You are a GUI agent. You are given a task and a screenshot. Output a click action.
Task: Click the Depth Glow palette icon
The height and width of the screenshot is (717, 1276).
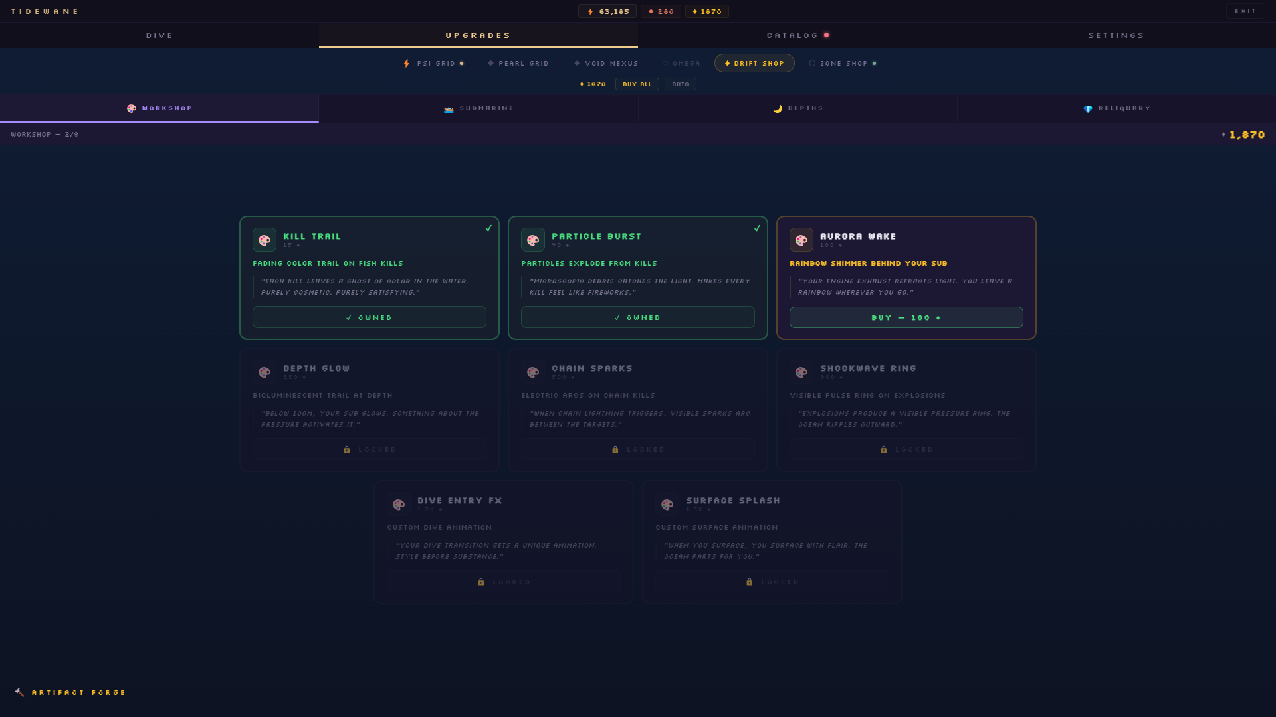coord(265,372)
